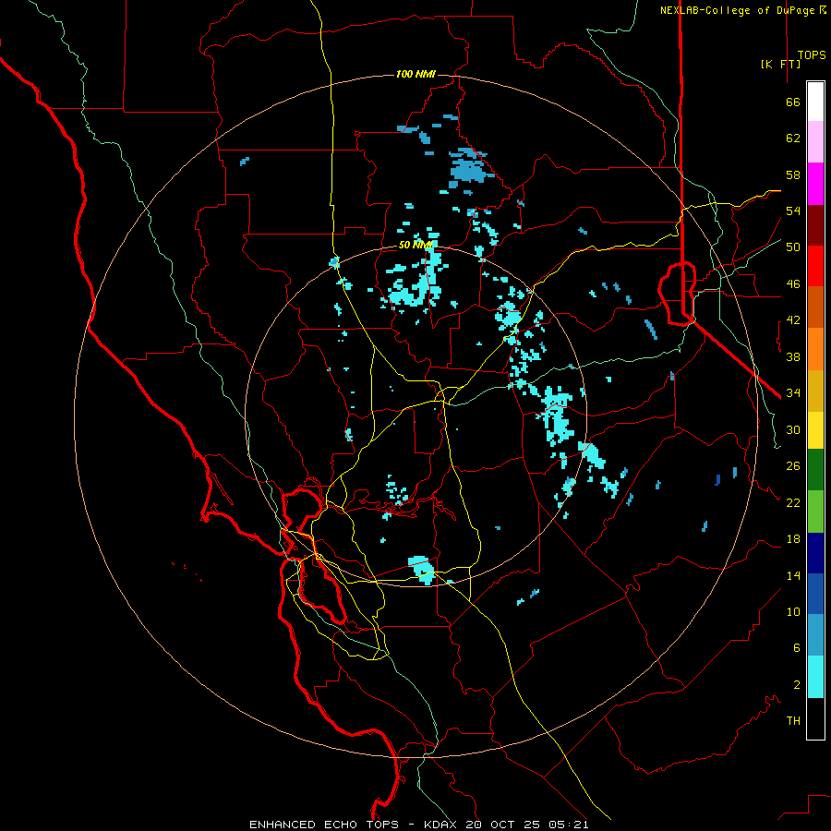Click the '20 OCT 25' date text

[x=504, y=825]
